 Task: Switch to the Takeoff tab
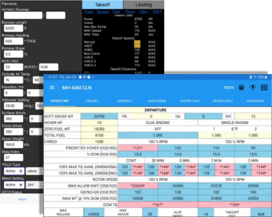pyautogui.click(x=103, y=5)
